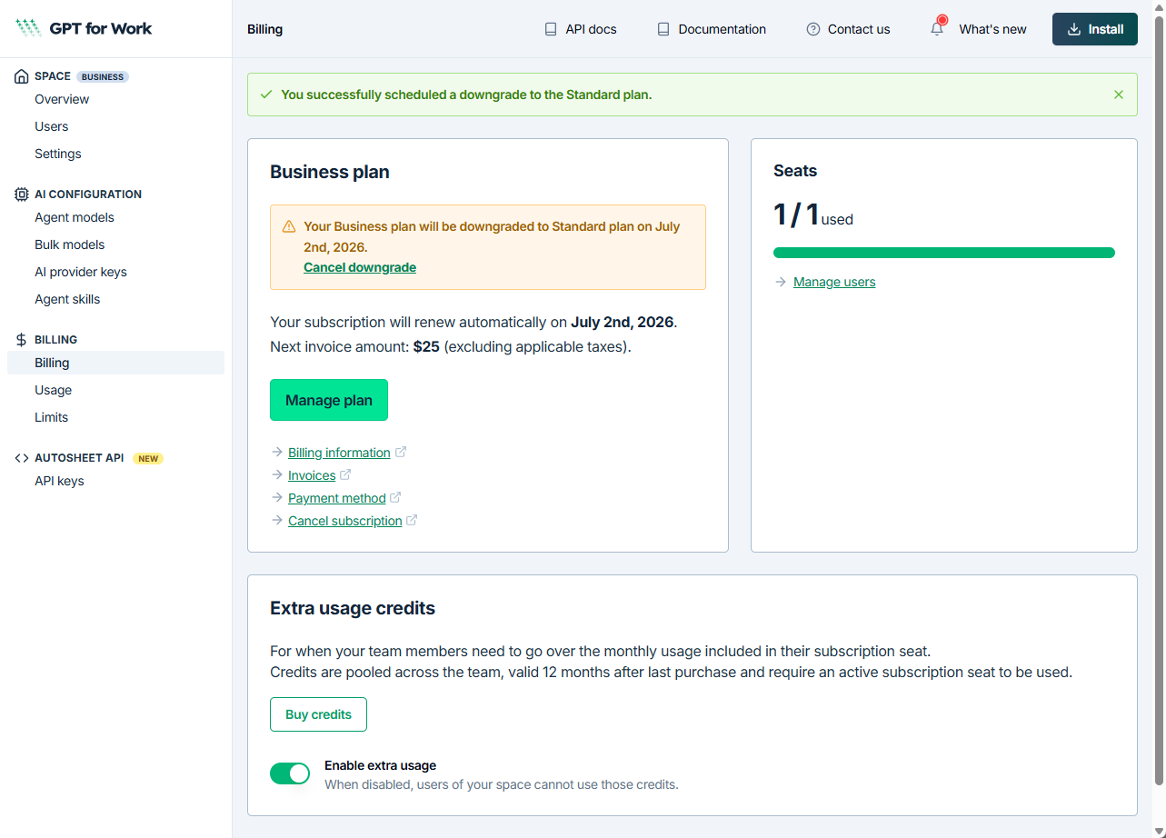Open Bulk models page
The width and height of the screenshot is (1166, 838).
[70, 244]
